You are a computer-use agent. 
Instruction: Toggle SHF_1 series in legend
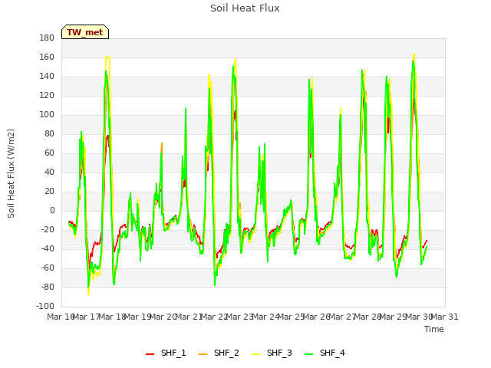(166, 353)
